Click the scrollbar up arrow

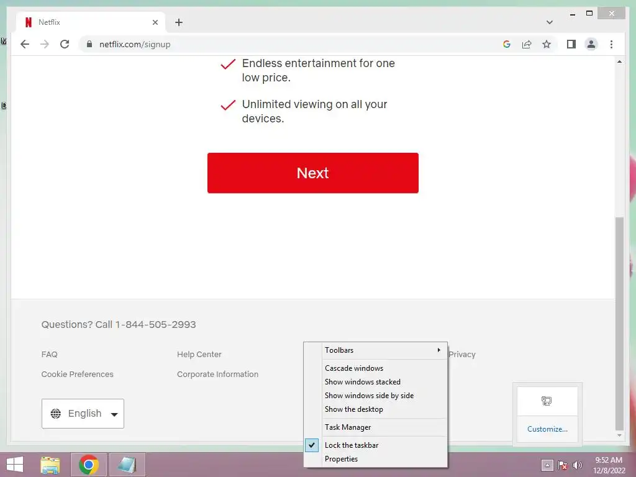point(619,61)
